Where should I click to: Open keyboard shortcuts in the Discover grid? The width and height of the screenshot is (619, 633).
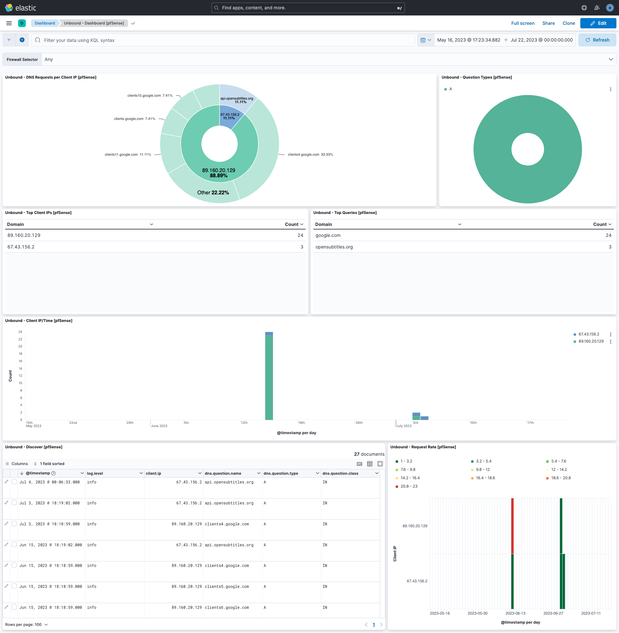[359, 464]
